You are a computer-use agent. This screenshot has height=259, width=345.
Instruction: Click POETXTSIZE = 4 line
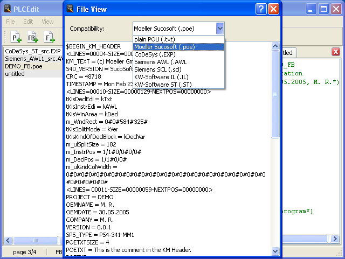87,242
